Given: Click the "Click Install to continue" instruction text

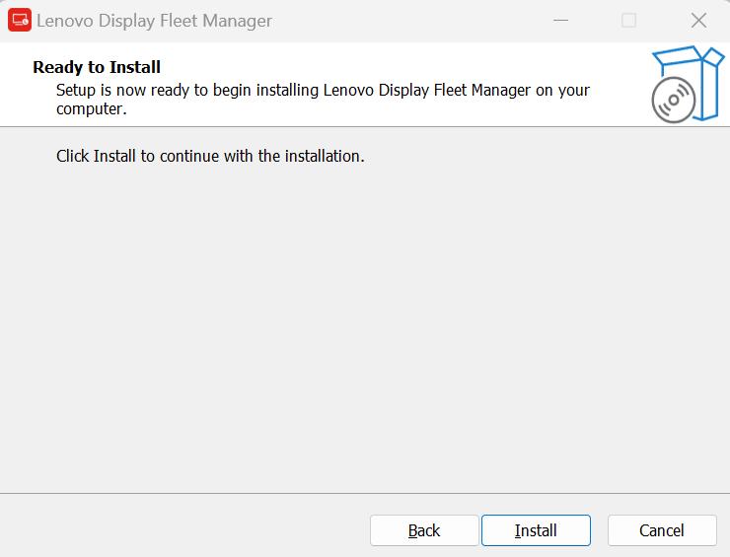Looking at the screenshot, I should coord(210,156).
